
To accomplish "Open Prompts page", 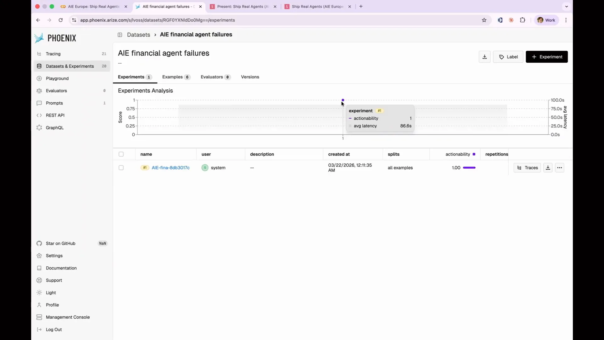I will pyautogui.click(x=72, y=103).
